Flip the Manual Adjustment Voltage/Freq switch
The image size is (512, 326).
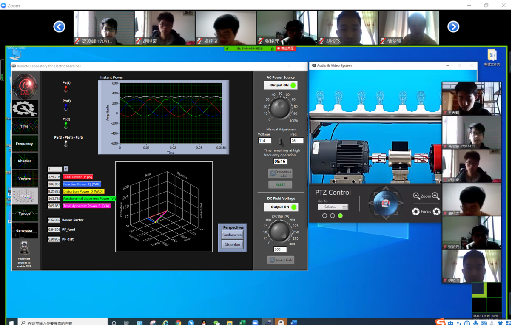click(x=281, y=142)
